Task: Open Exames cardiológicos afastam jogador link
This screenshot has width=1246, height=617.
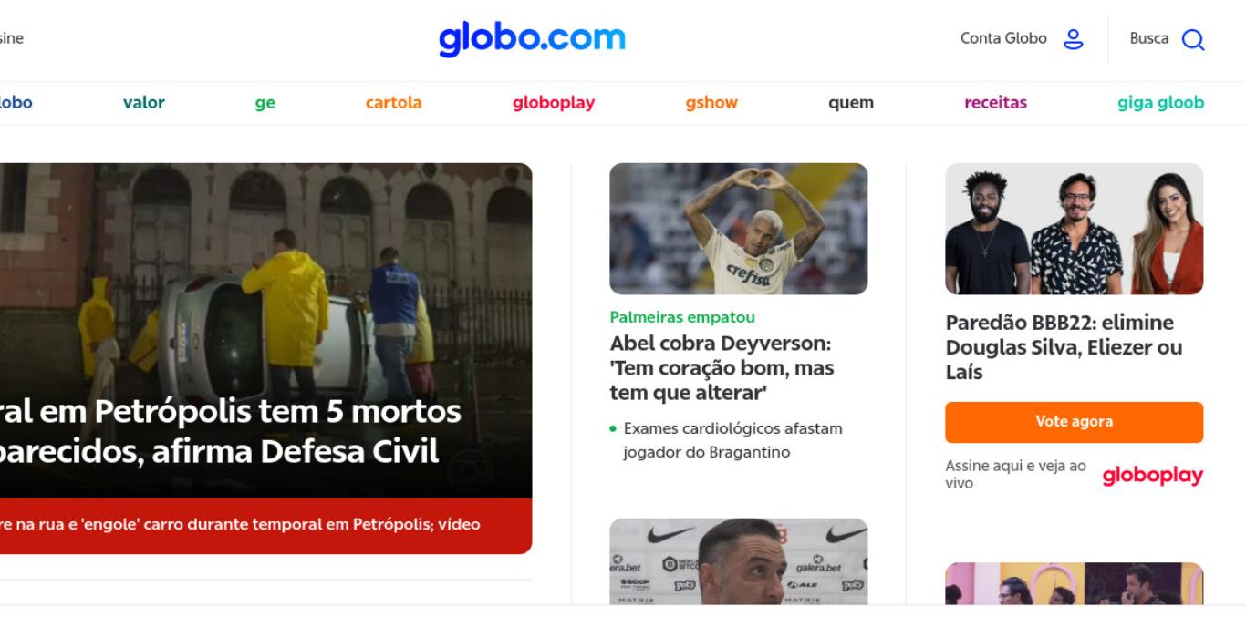Action: (732, 440)
